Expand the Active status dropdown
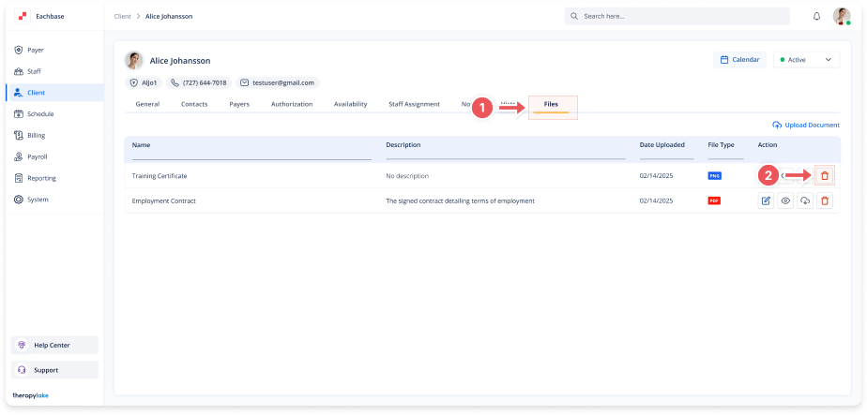This screenshot has height=415, width=867. [806, 60]
